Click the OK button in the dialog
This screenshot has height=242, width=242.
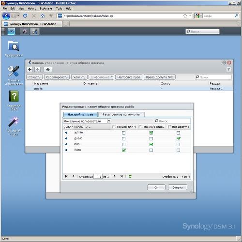coord(156,187)
